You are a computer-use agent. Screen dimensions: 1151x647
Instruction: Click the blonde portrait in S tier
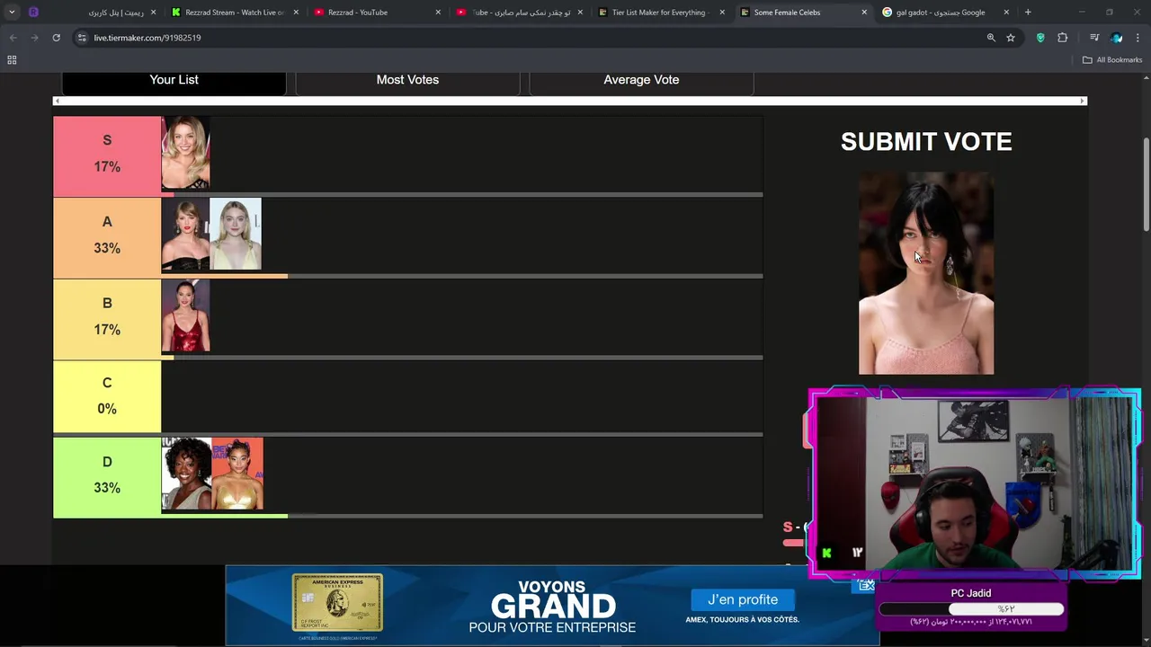pos(185,152)
